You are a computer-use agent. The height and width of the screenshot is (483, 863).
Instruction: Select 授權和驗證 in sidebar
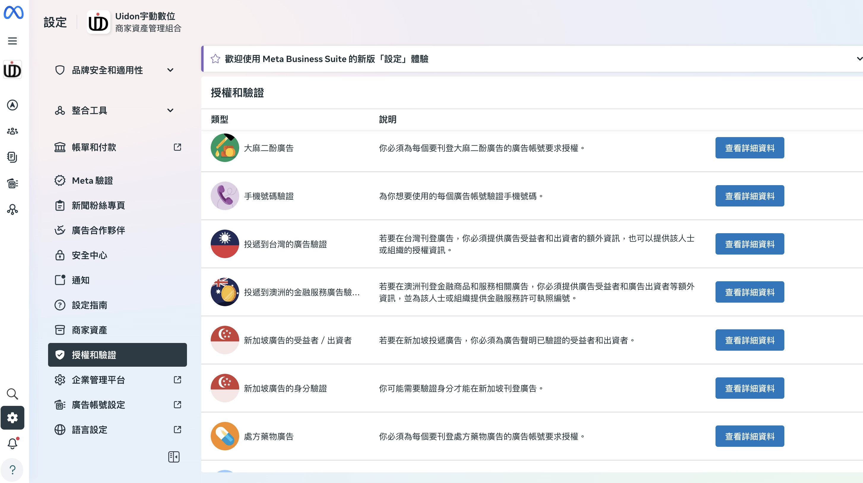(x=117, y=355)
